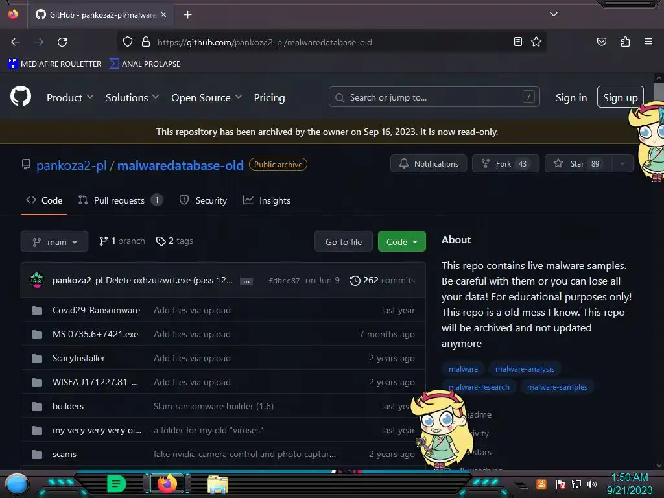The width and height of the screenshot is (664, 498).
Task: Expand the commit message ellipsis button
Action: click(246, 281)
